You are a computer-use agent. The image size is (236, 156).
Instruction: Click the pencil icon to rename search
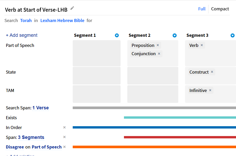72,8
